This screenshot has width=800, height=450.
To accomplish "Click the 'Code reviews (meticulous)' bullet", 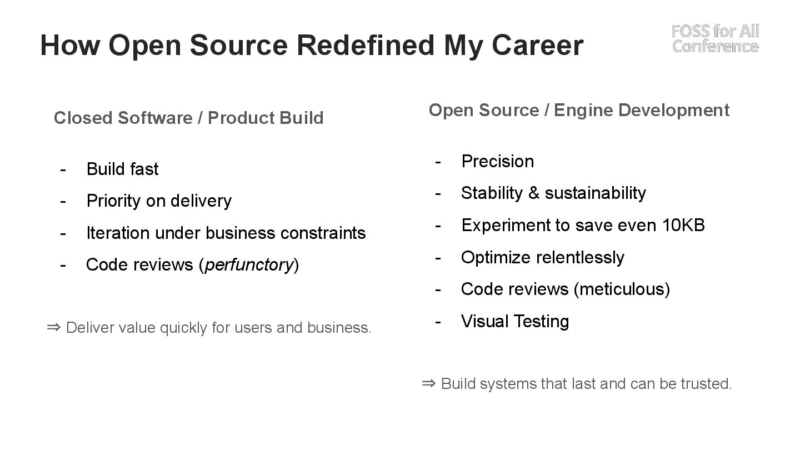I will point(566,289).
